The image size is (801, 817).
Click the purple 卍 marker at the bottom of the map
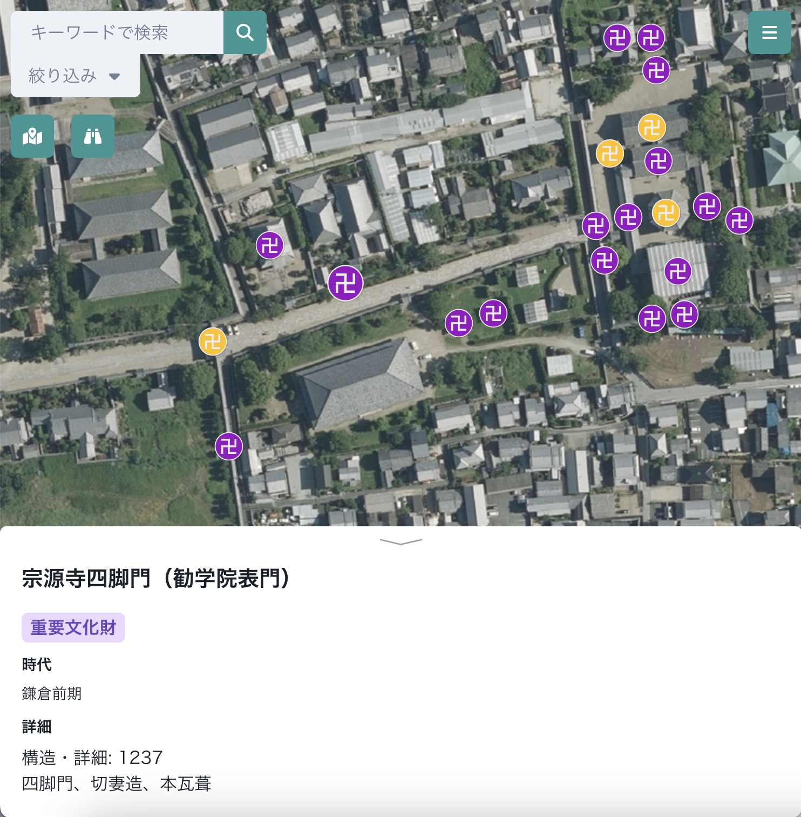pos(229,447)
